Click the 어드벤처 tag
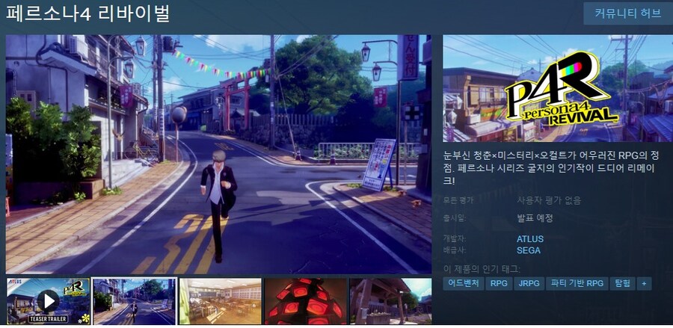 [x=464, y=283]
